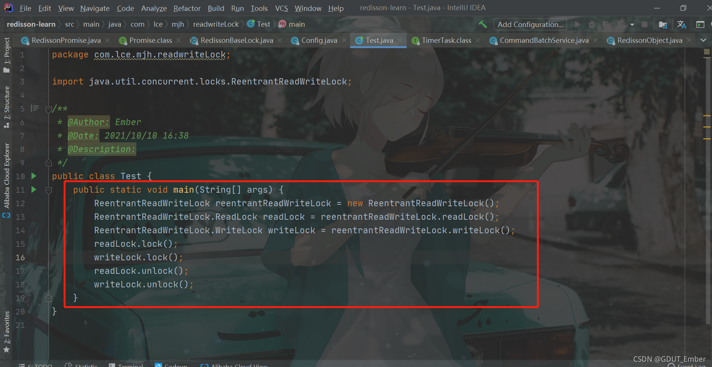Open the Help menu
The image size is (712, 367).
coord(335,8)
